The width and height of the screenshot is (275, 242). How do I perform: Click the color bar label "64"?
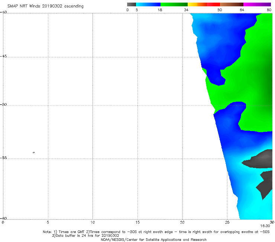coord(242,10)
